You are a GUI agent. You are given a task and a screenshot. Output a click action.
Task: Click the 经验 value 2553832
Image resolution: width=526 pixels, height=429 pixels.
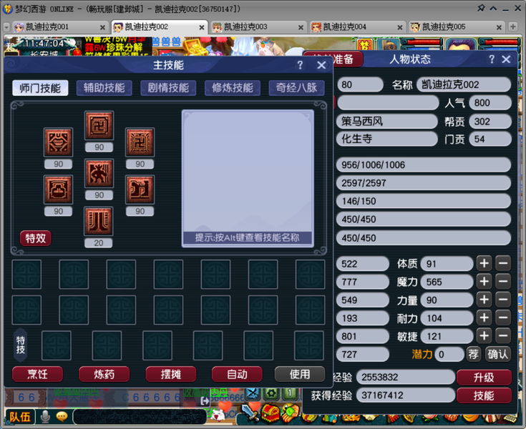(406, 378)
